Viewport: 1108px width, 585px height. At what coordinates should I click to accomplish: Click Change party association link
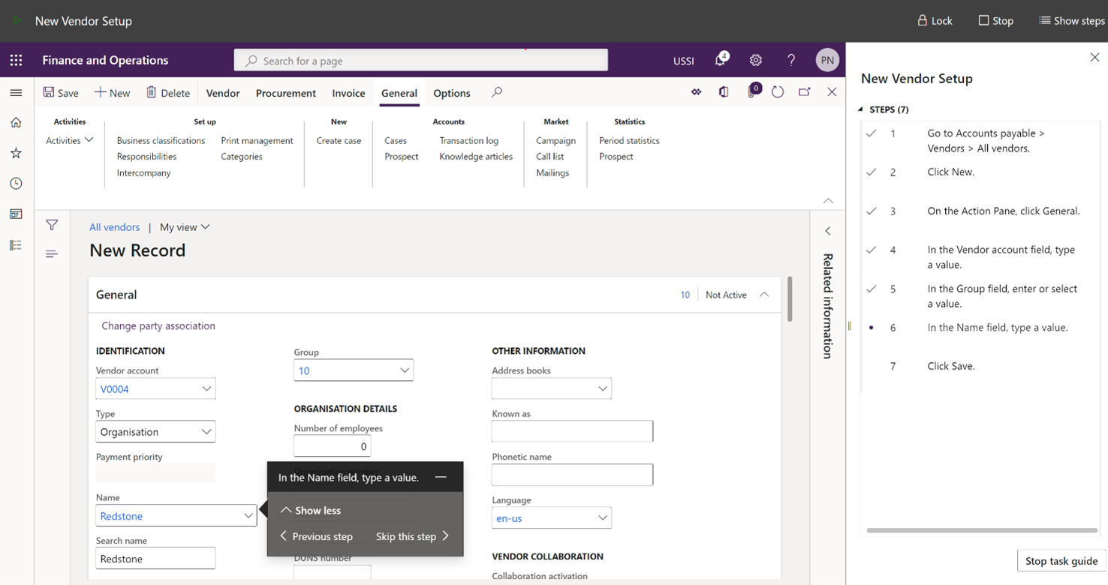[x=158, y=325]
